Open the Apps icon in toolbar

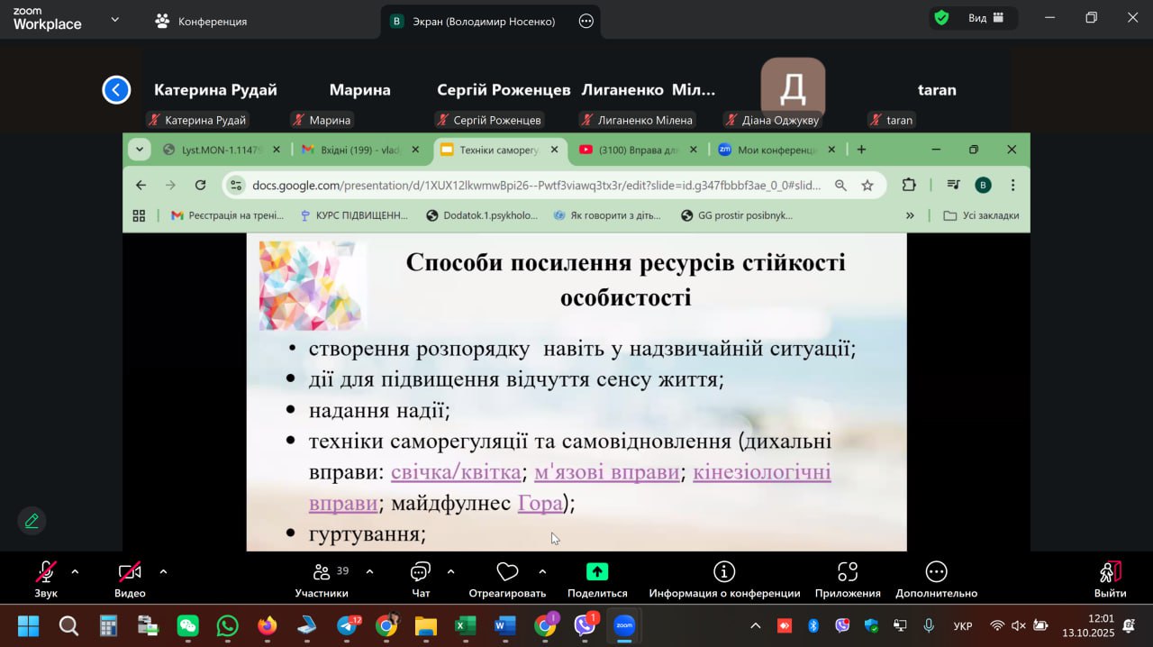pyautogui.click(x=847, y=572)
